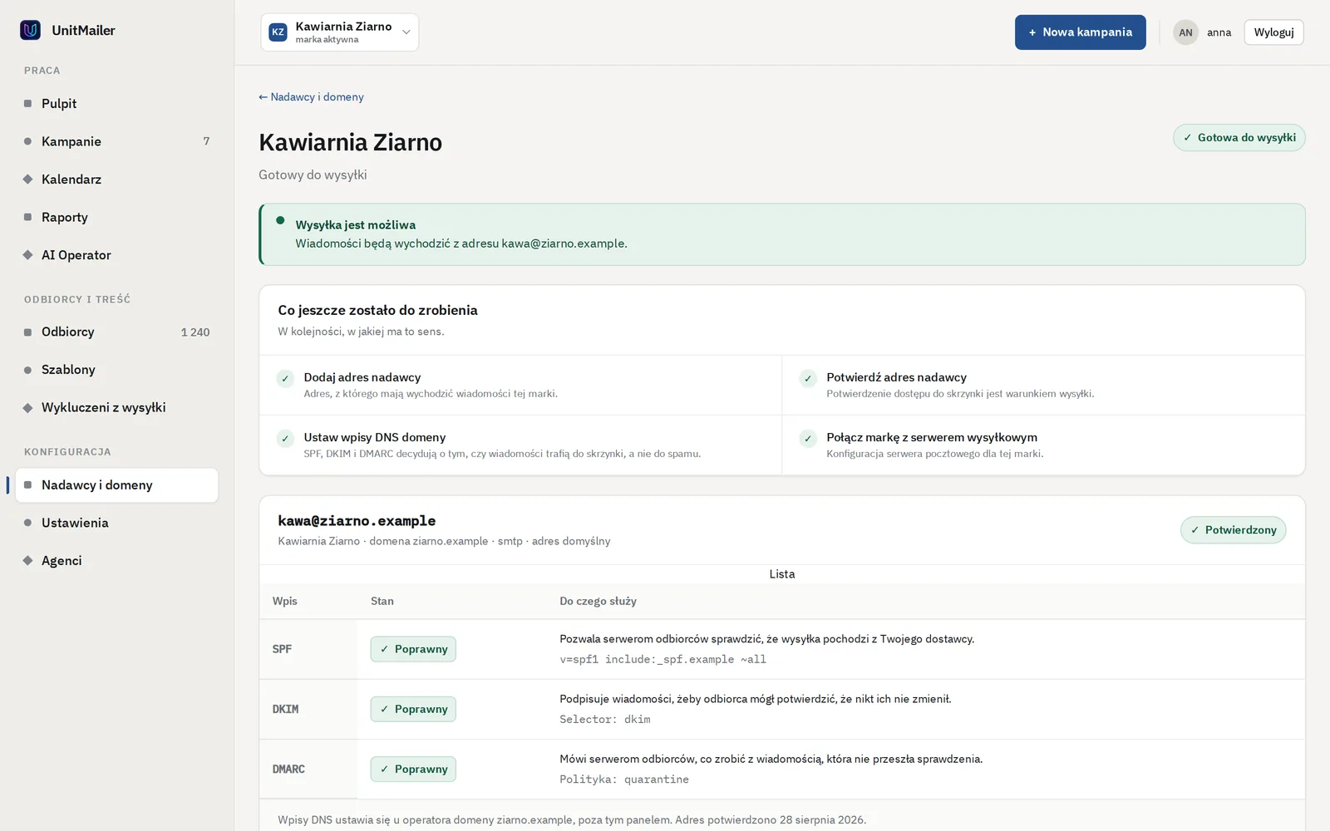Click checkmark icon beside Połącz markę z serwerem

point(807,439)
